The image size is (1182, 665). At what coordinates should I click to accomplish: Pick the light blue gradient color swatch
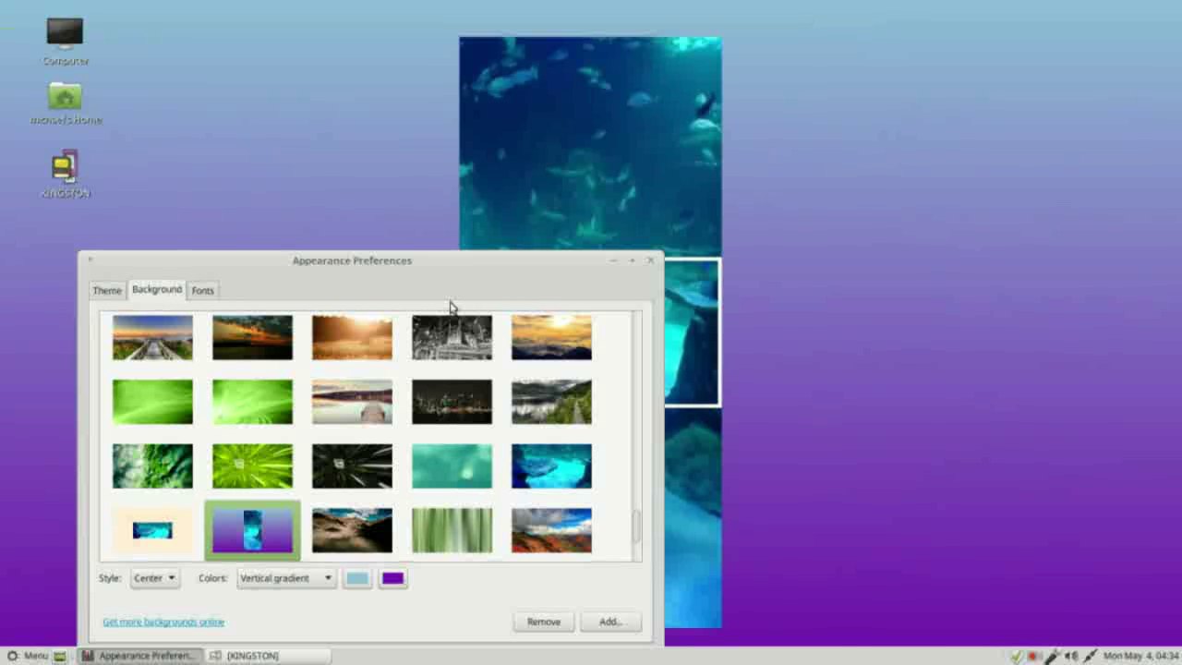pyautogui.click(x=357, y=578)
